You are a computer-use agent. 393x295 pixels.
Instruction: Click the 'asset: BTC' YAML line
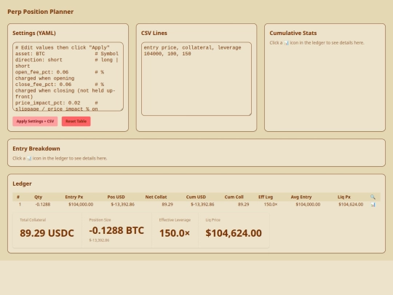coord(30,54)
